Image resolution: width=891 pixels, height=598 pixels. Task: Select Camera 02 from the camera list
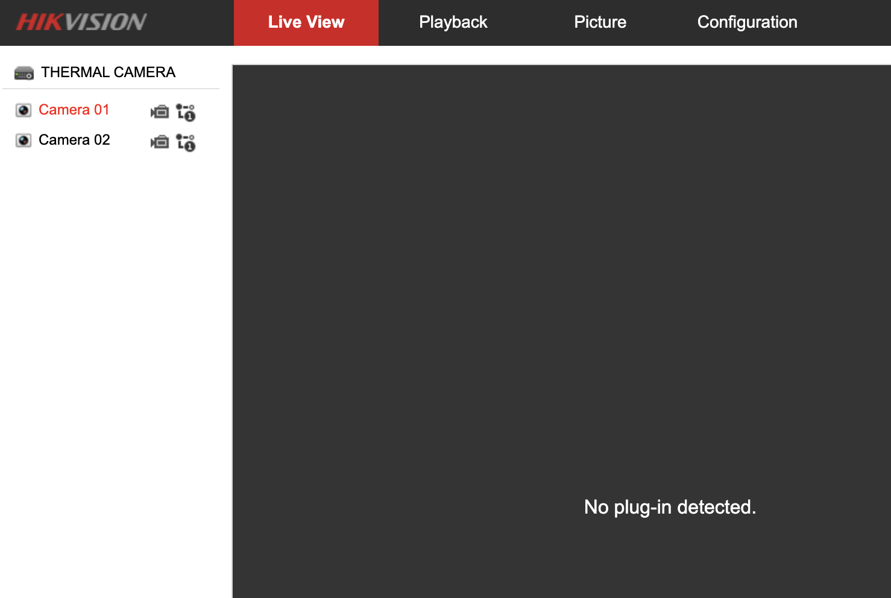pyautogui.click(x=74, y=140)
